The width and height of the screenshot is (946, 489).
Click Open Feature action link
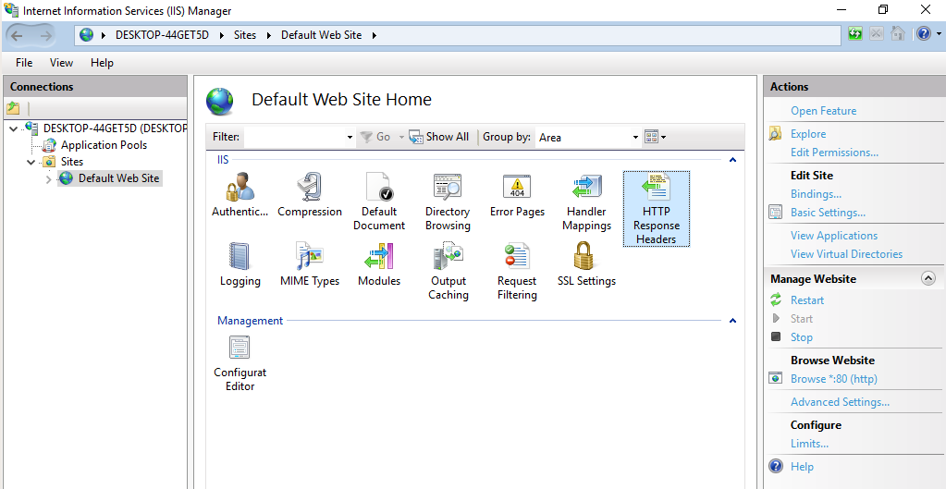[824, 111]
